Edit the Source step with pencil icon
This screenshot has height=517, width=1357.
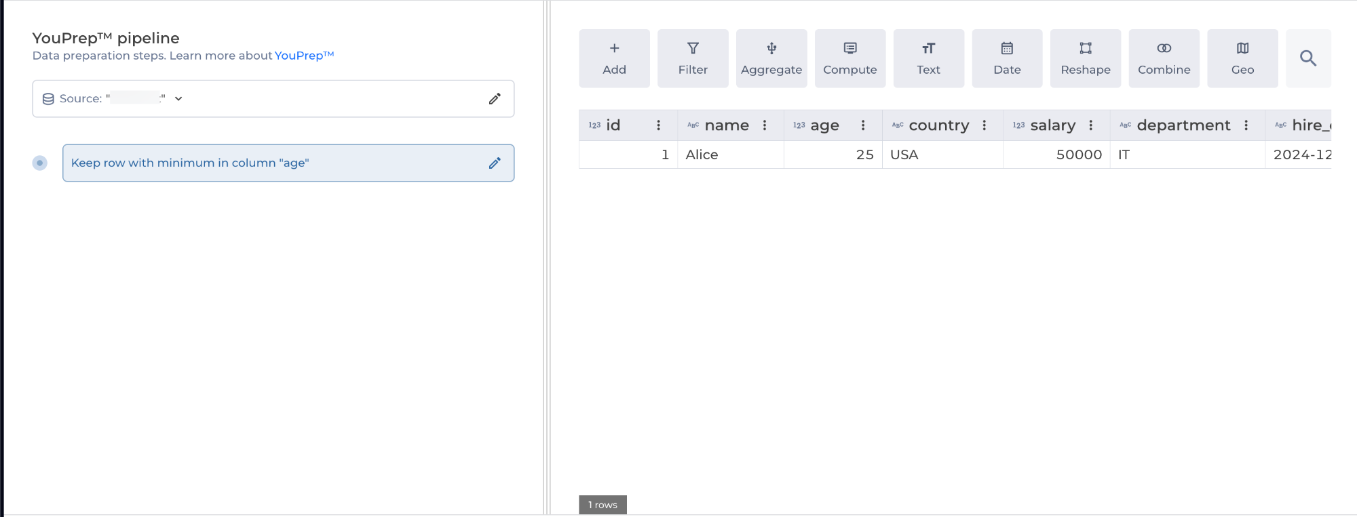[495, 99]
